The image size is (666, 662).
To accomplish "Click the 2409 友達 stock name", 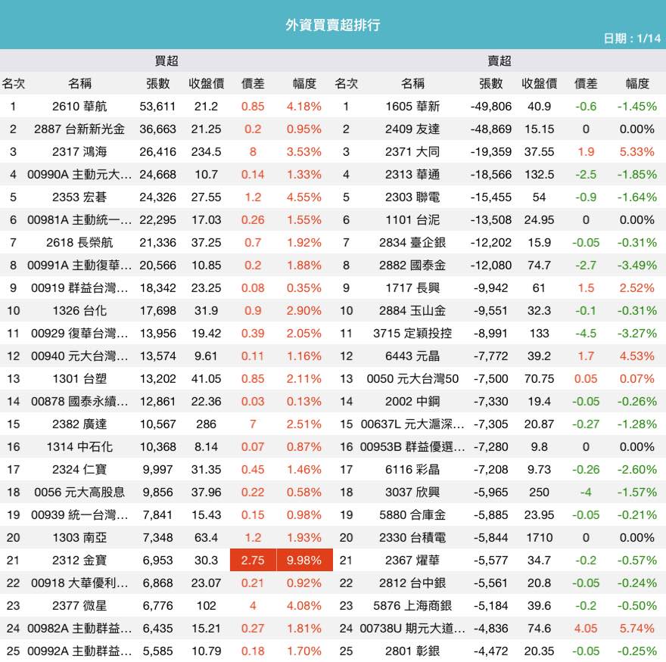I will 412,129.
